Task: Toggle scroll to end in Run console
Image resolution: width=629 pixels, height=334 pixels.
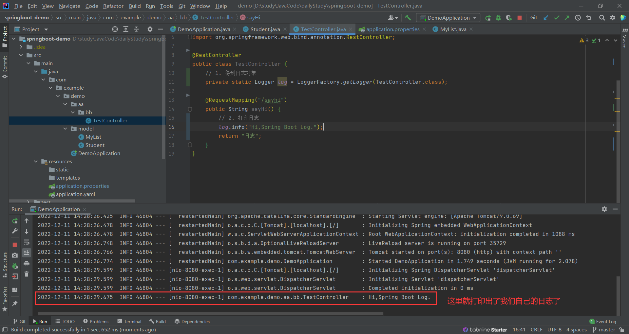Action: click(27, 253)
